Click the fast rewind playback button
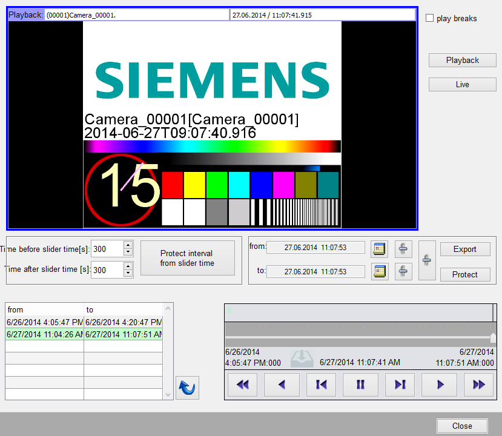This screenshot has height=436, width=502. (243, 385)
